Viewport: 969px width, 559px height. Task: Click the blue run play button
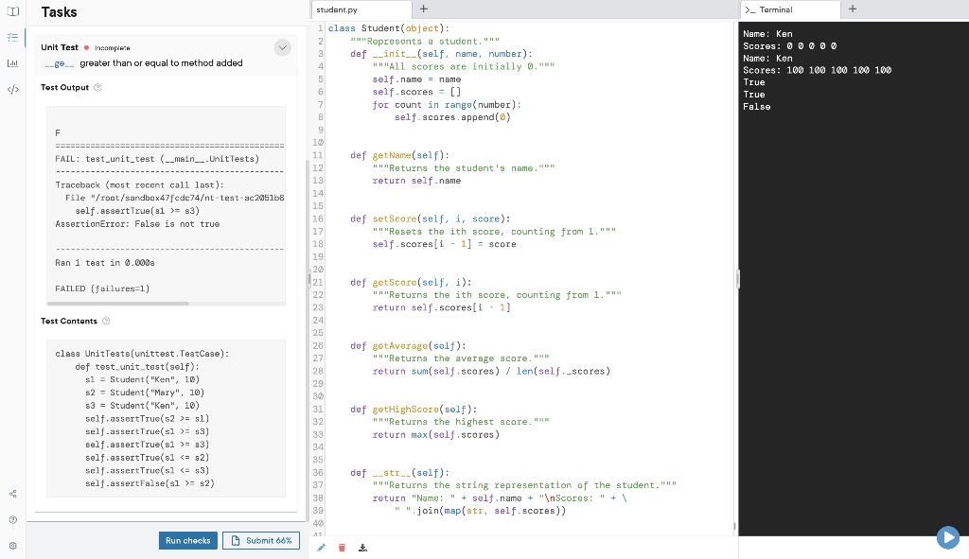(947, 536)
